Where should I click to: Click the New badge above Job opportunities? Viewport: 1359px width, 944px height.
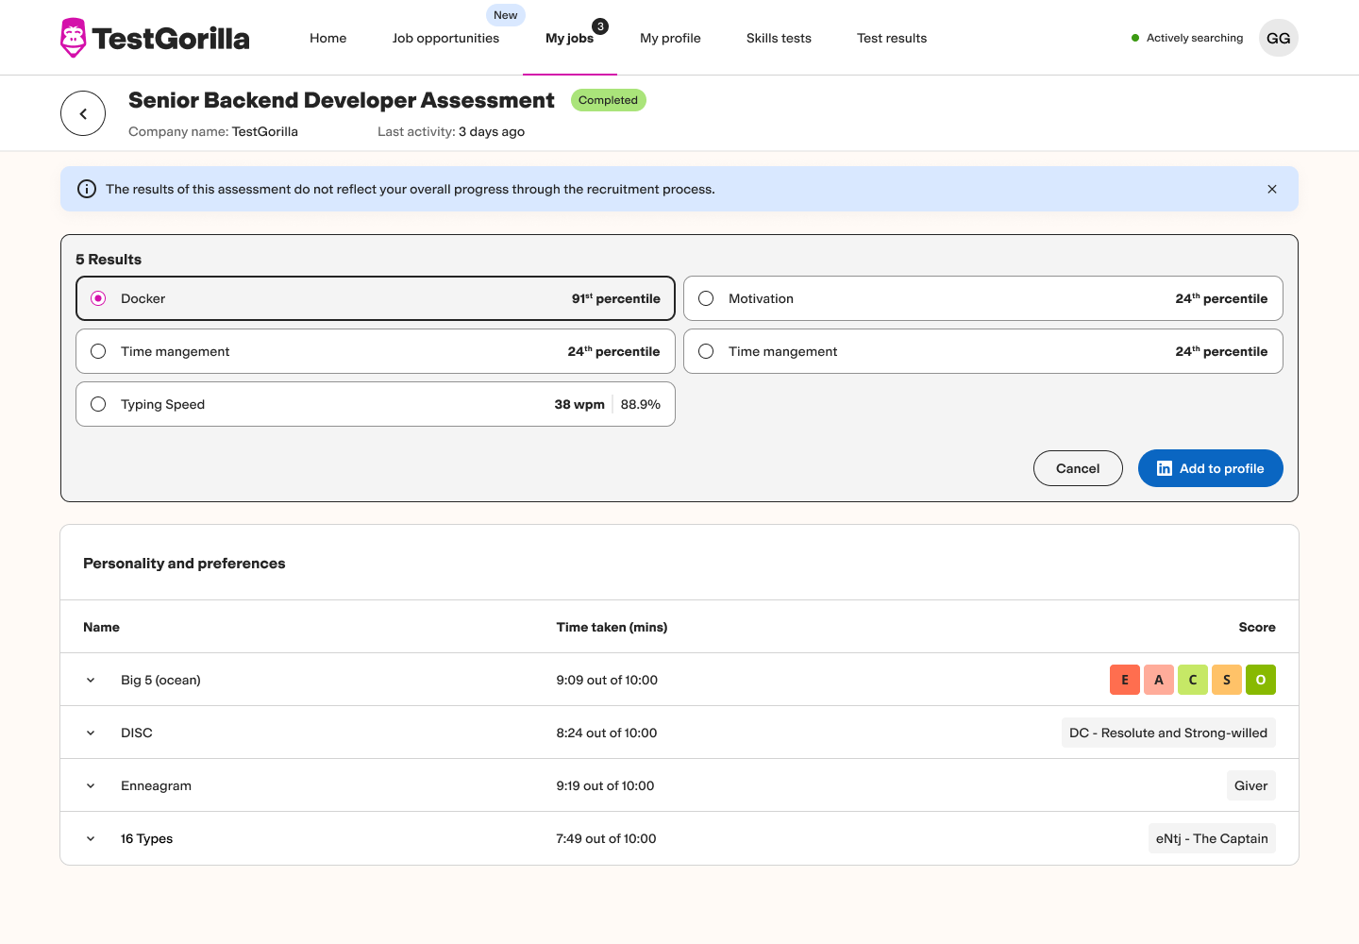(506, 15)
